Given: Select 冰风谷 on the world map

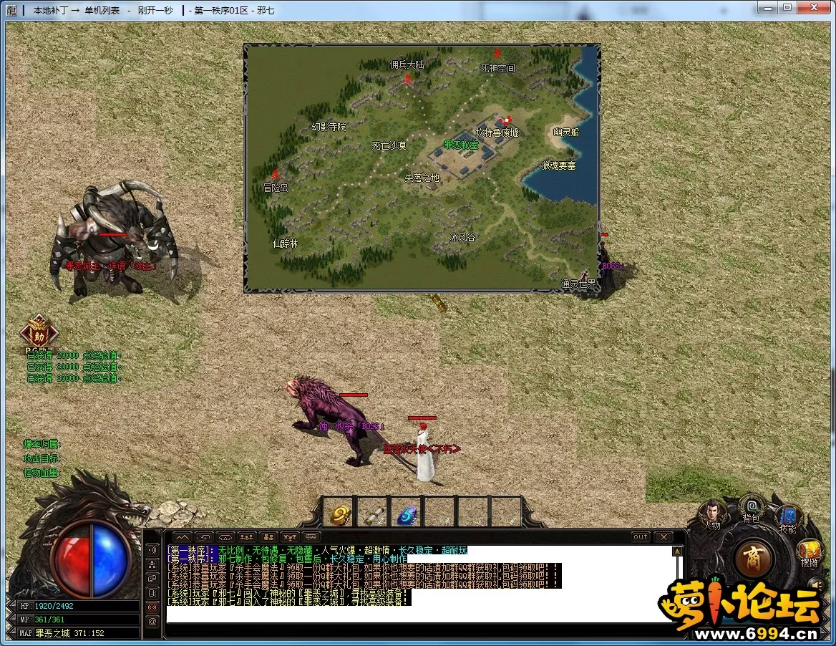Looking at the screenshot, I should pyautogui.click(x=462, y=237).
